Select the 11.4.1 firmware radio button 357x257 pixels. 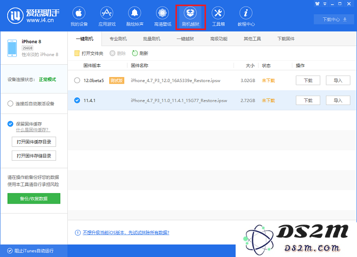click(77, 100)
